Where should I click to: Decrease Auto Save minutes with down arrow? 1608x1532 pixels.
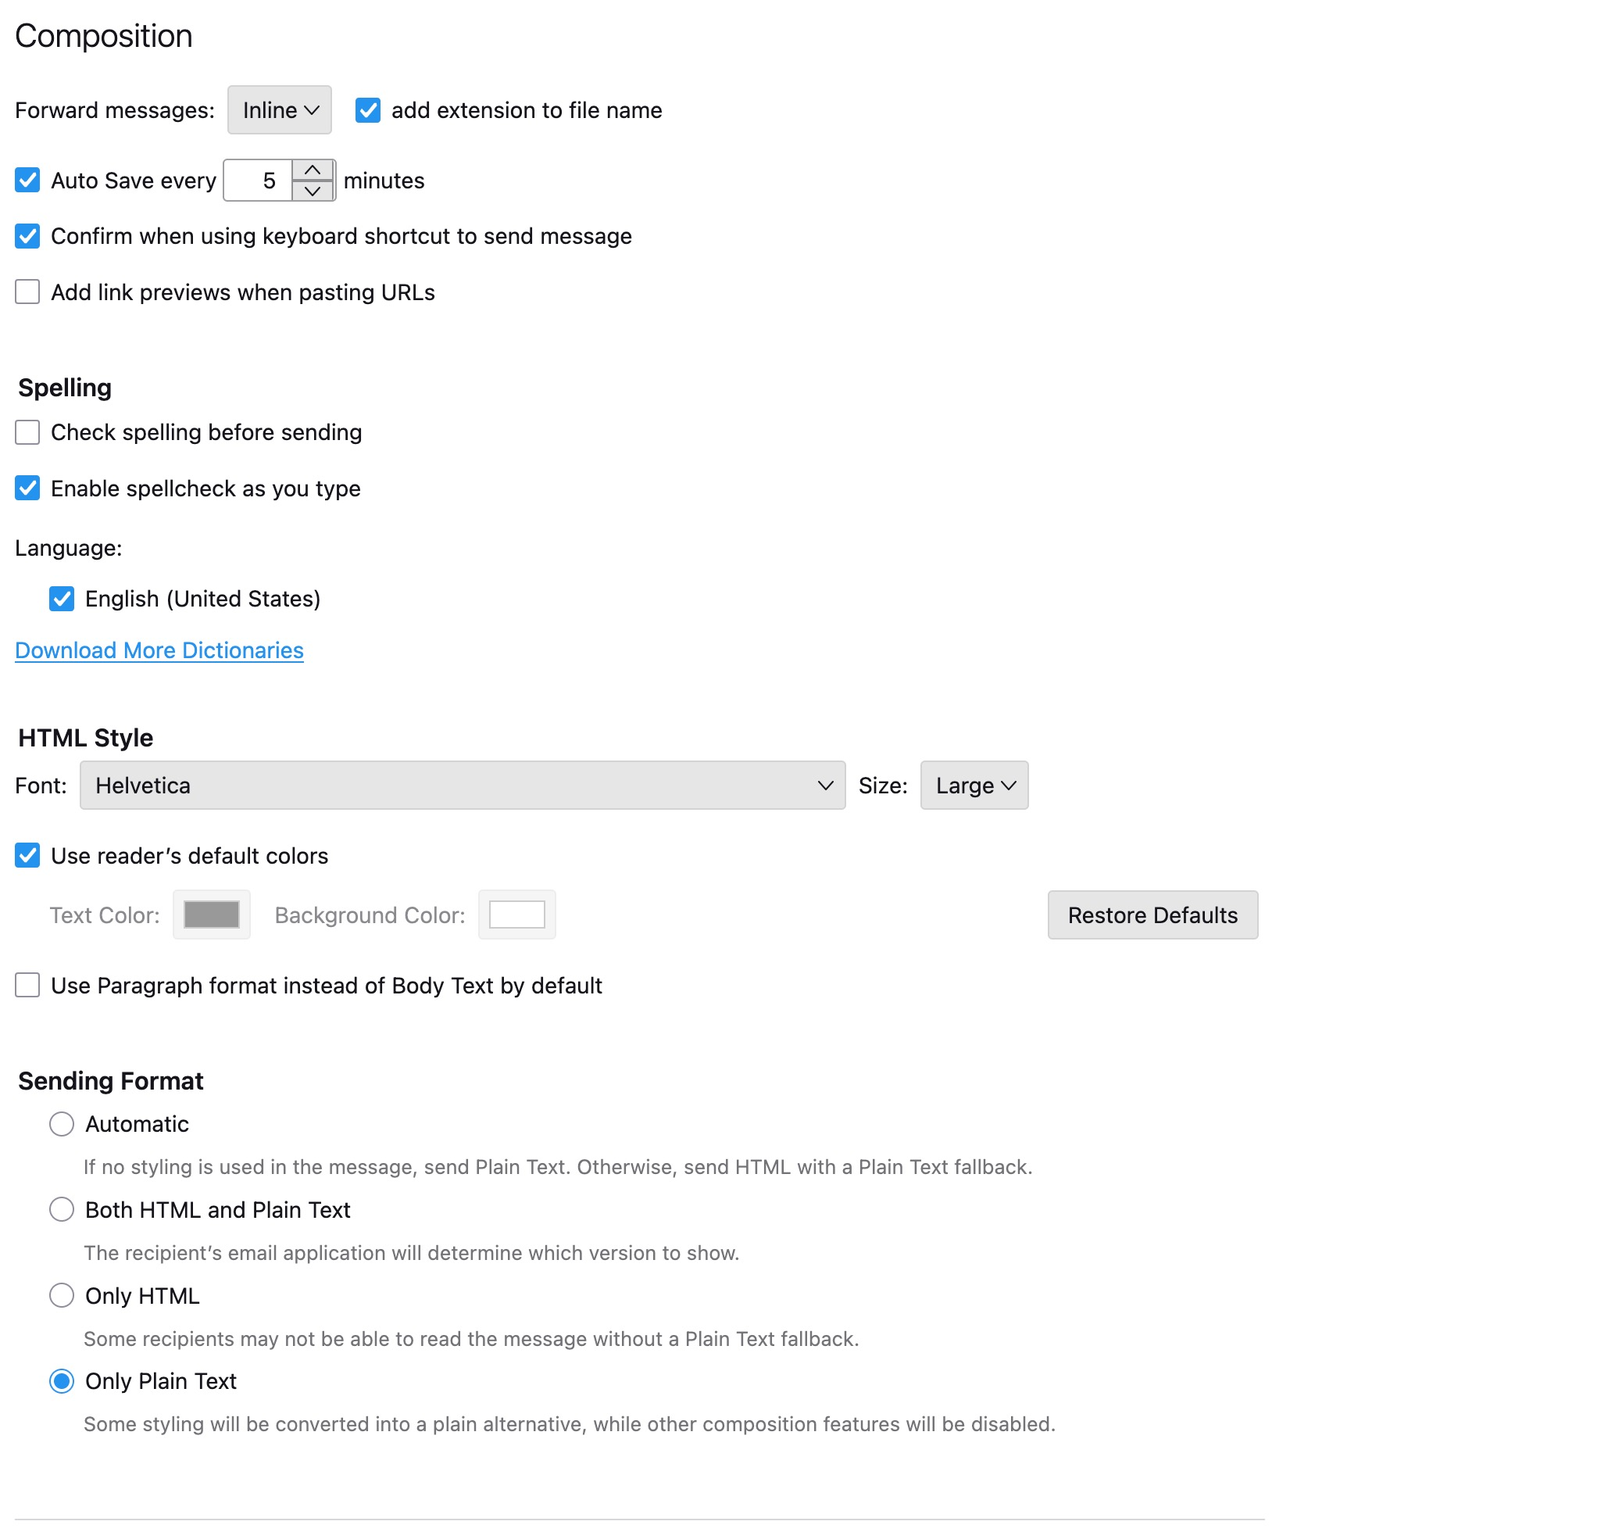point(312,191)
